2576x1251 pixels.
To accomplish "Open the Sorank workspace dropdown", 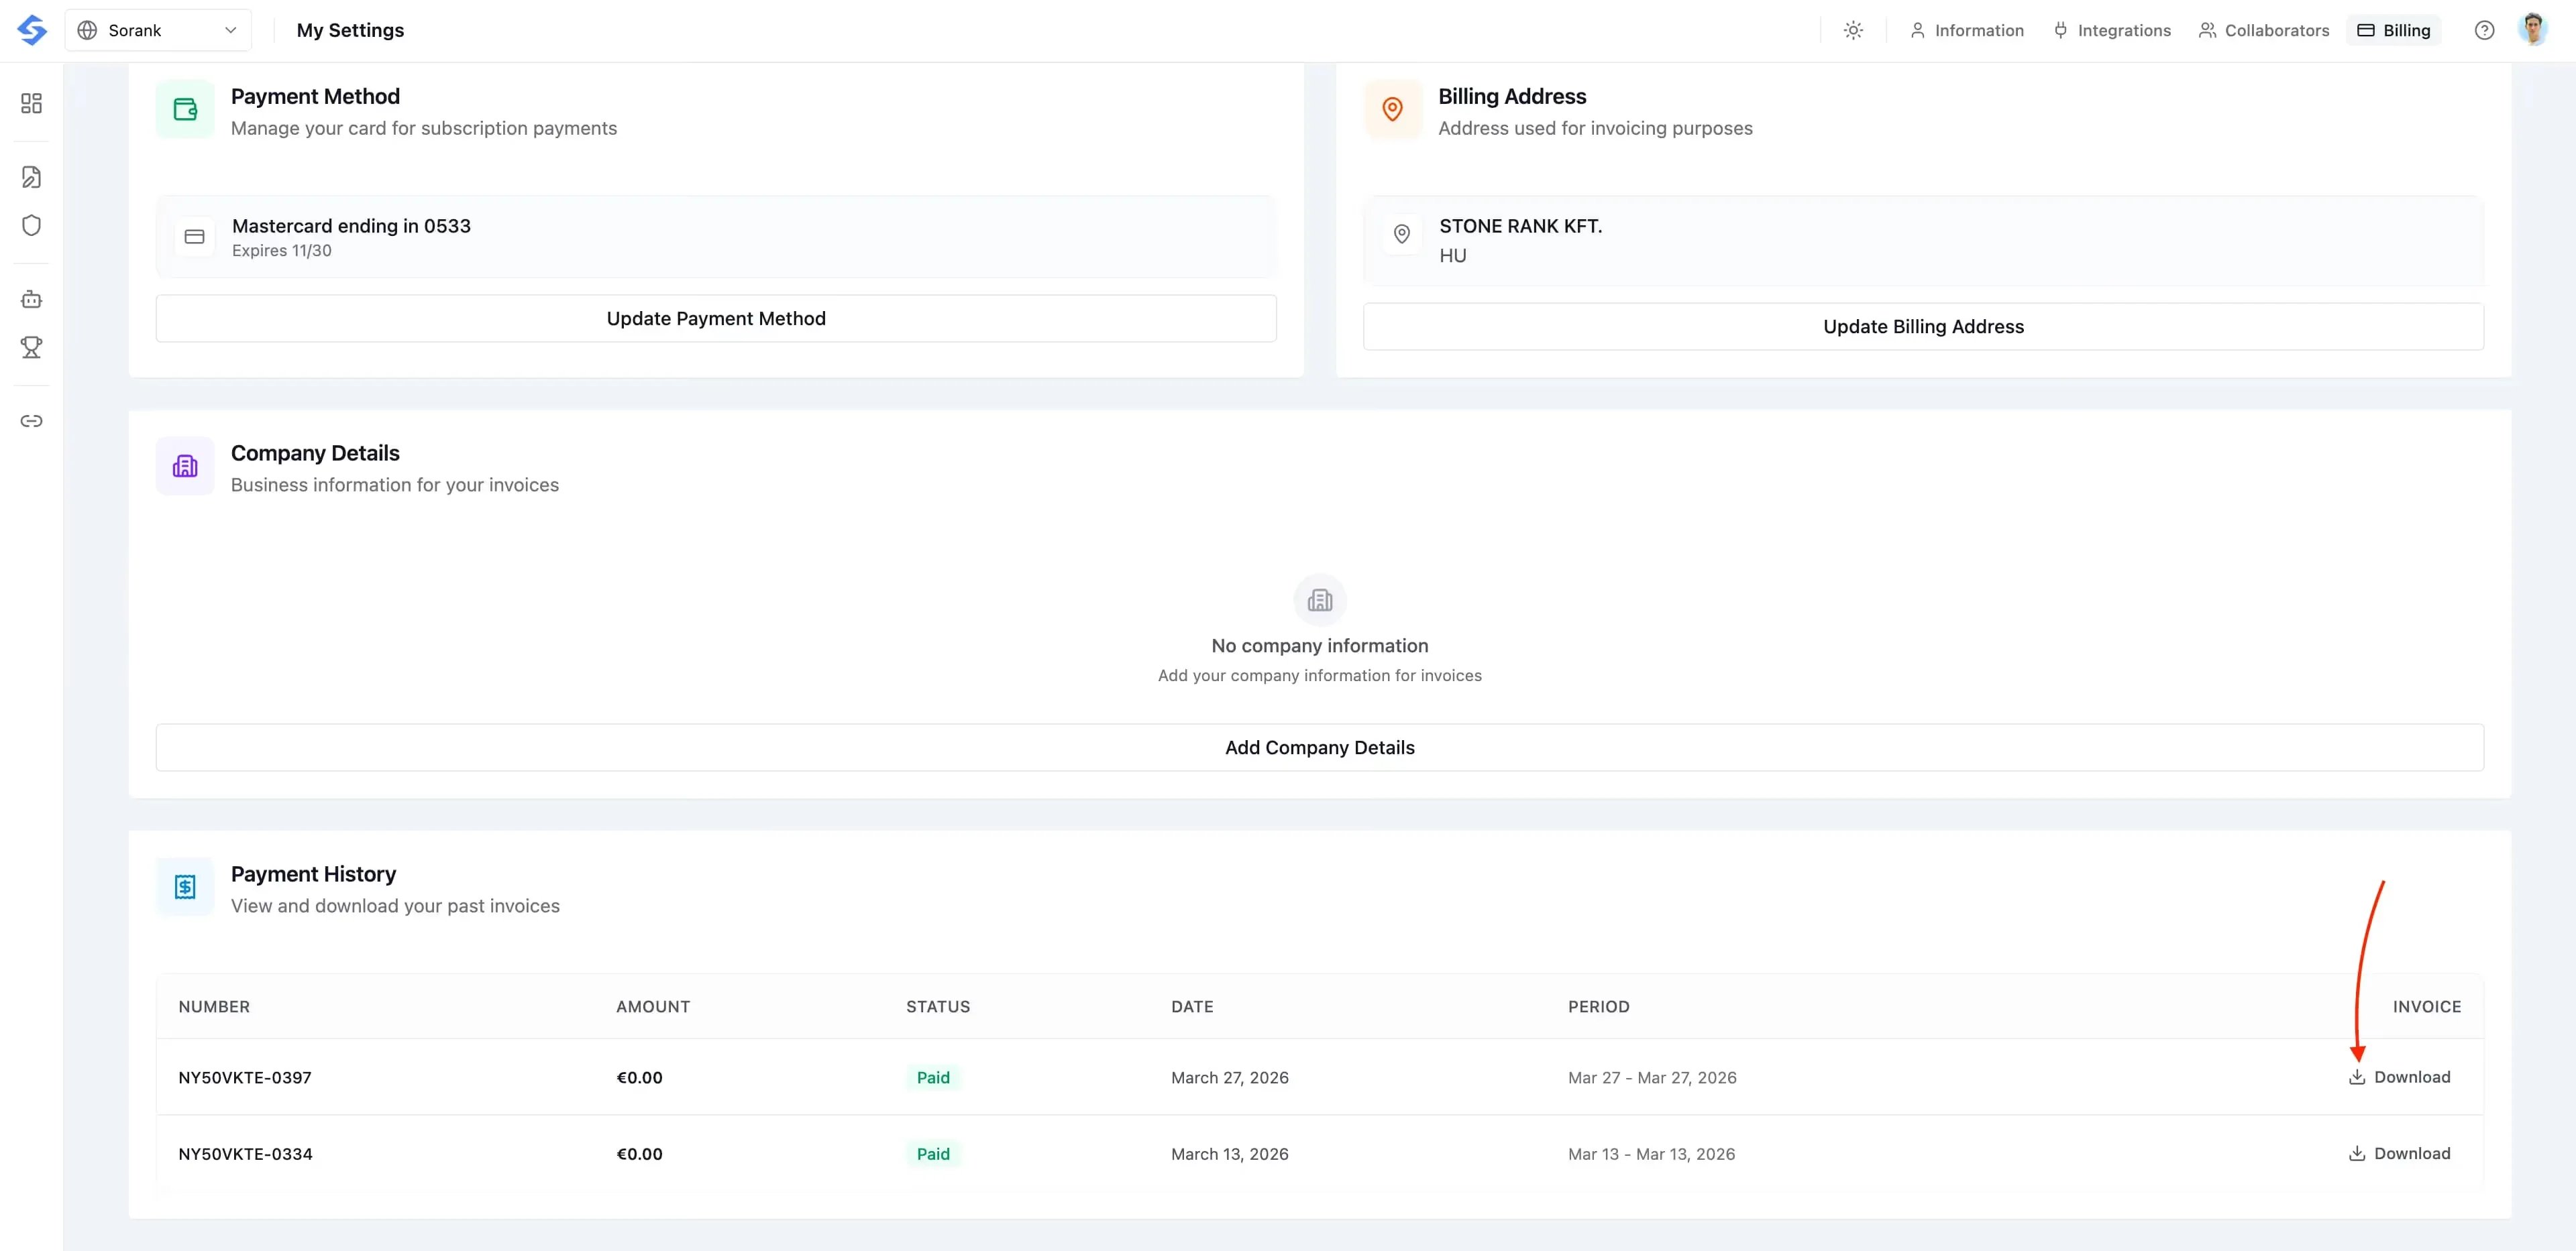I will click(158, 30).
